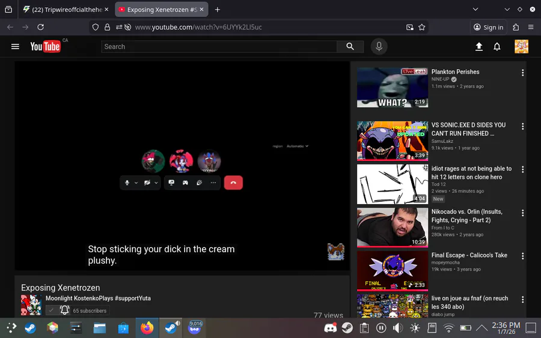The height and width of the screenshot is (338, 541).
Task: Open the screen brightness tray icon
Action: pyautogui.click(x=415, y=328)
